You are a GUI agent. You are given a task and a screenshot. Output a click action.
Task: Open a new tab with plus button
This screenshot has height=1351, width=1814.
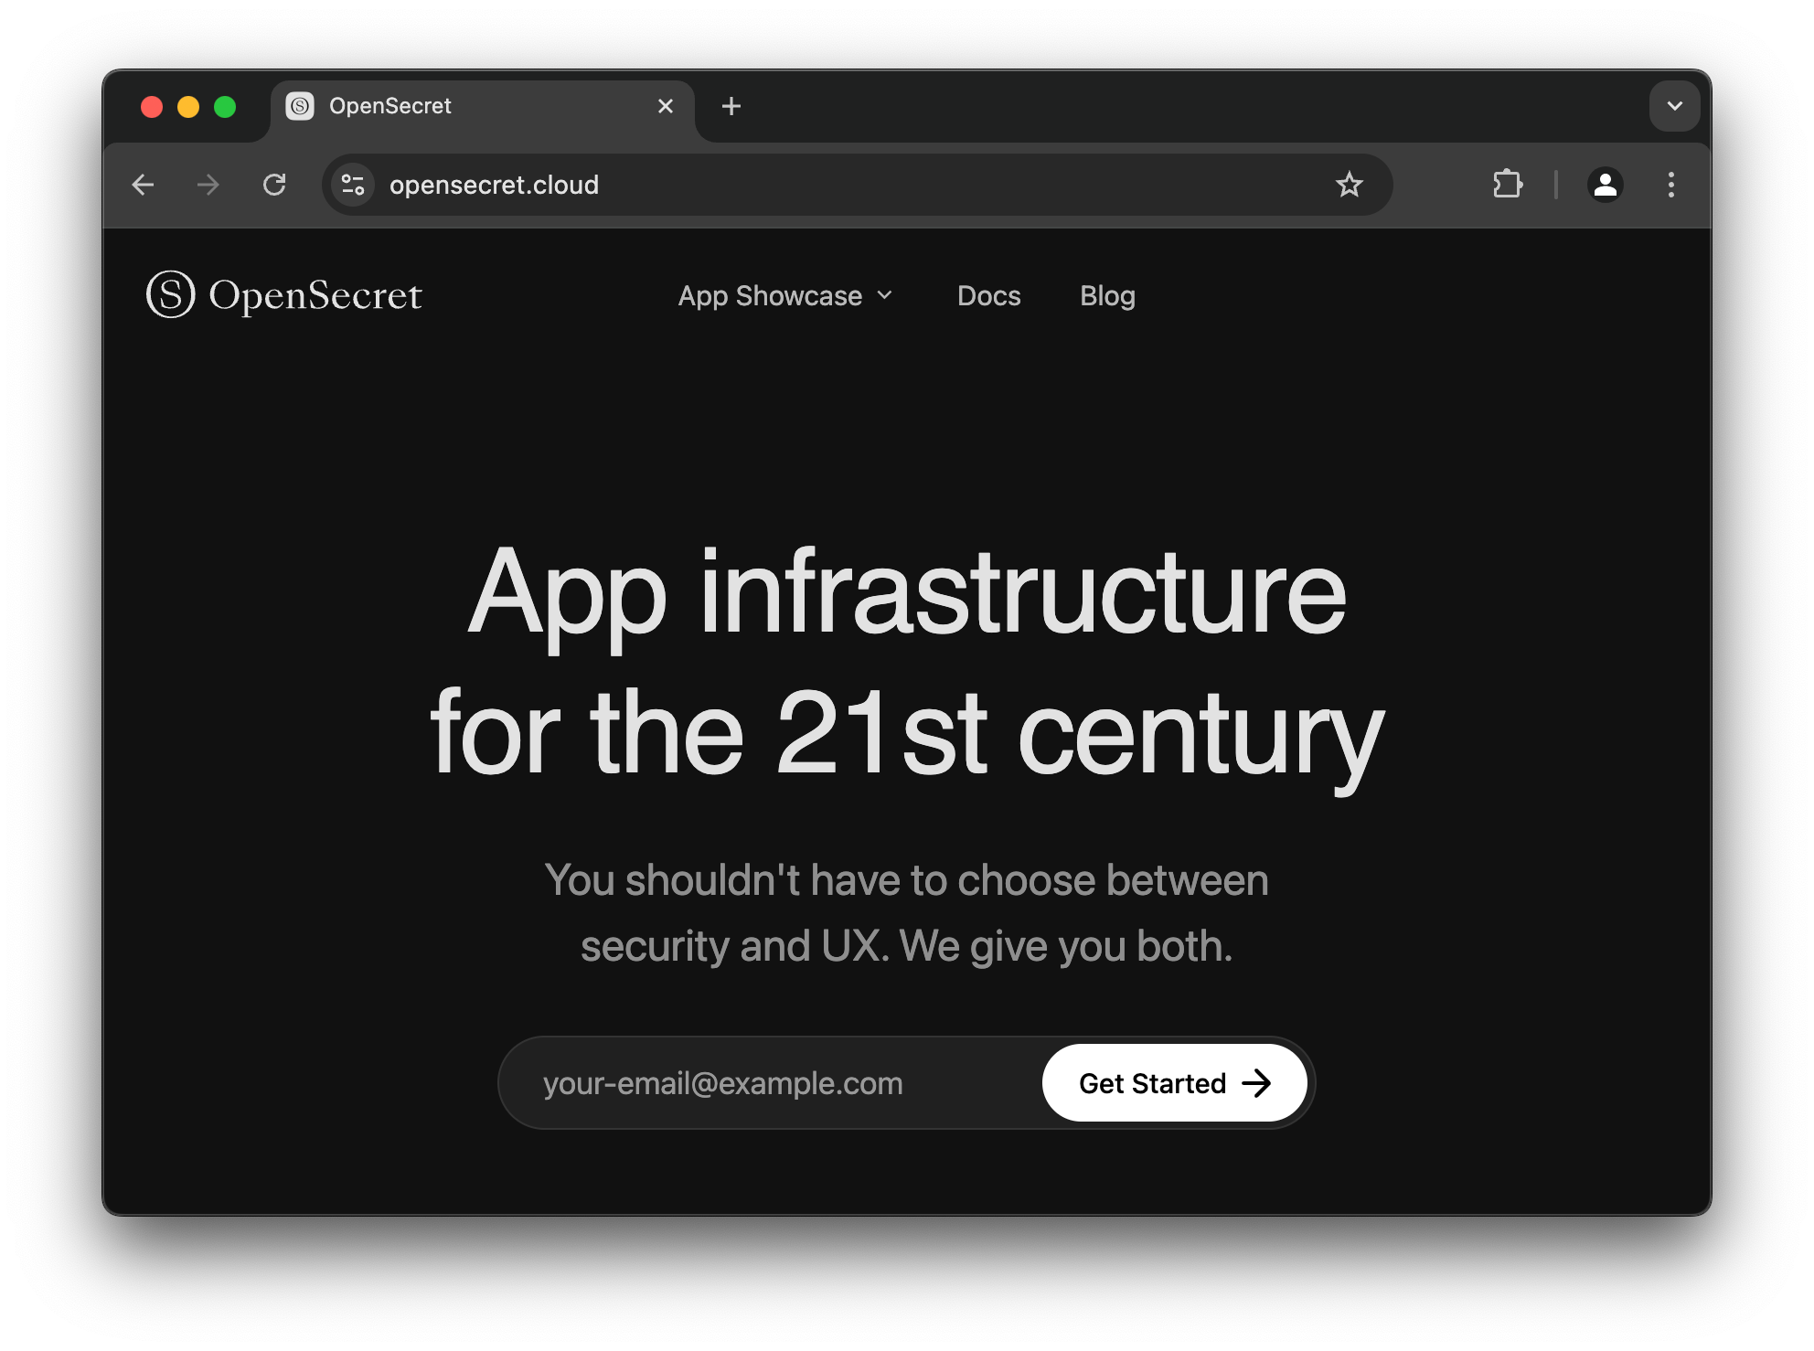pos(731,106)
